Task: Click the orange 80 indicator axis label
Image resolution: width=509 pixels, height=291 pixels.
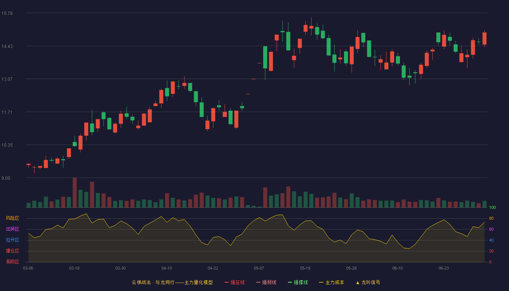Action: pos(491,218)
